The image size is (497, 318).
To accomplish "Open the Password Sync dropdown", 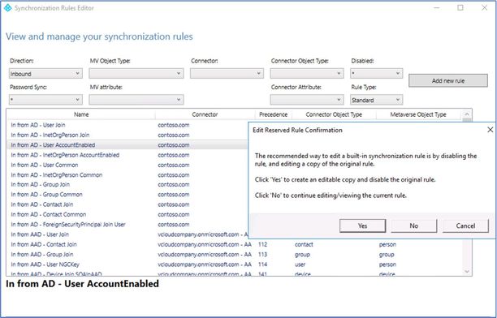I will click(x=45, y=100).
